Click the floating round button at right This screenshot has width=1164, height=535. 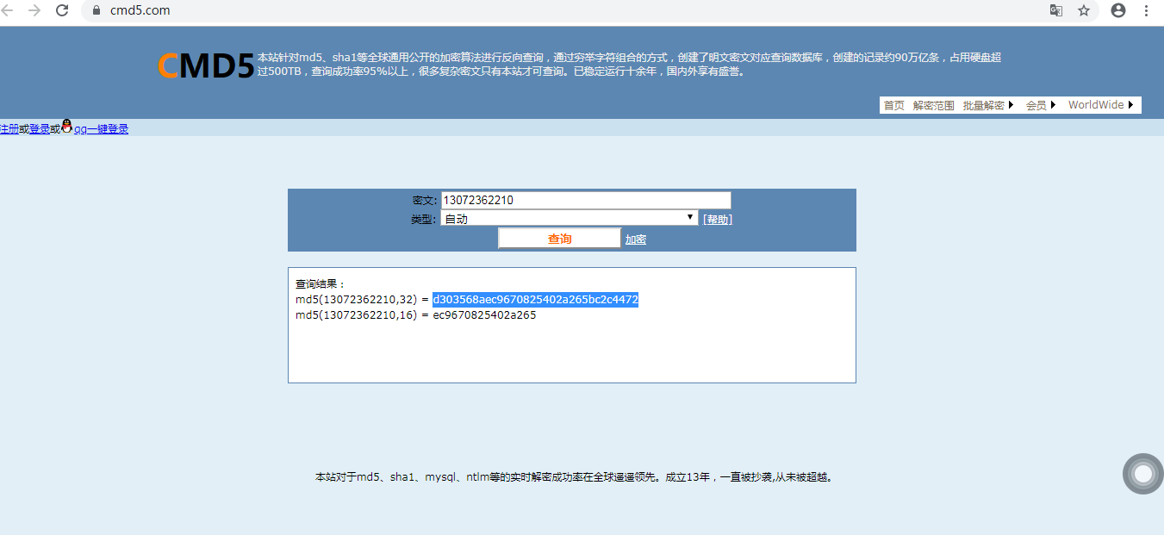[x=1143, y=474]
